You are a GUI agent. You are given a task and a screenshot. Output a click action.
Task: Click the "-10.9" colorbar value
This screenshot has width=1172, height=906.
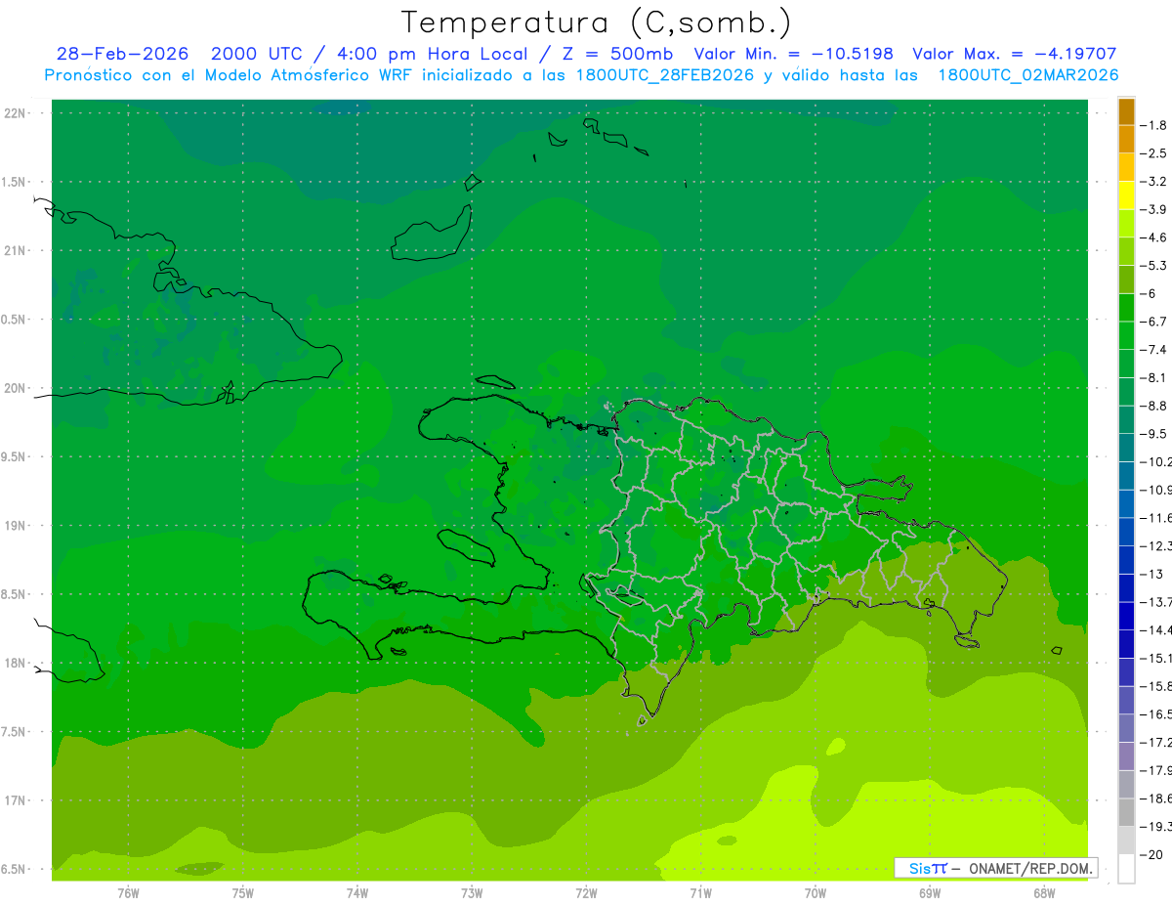[1157, 490]
